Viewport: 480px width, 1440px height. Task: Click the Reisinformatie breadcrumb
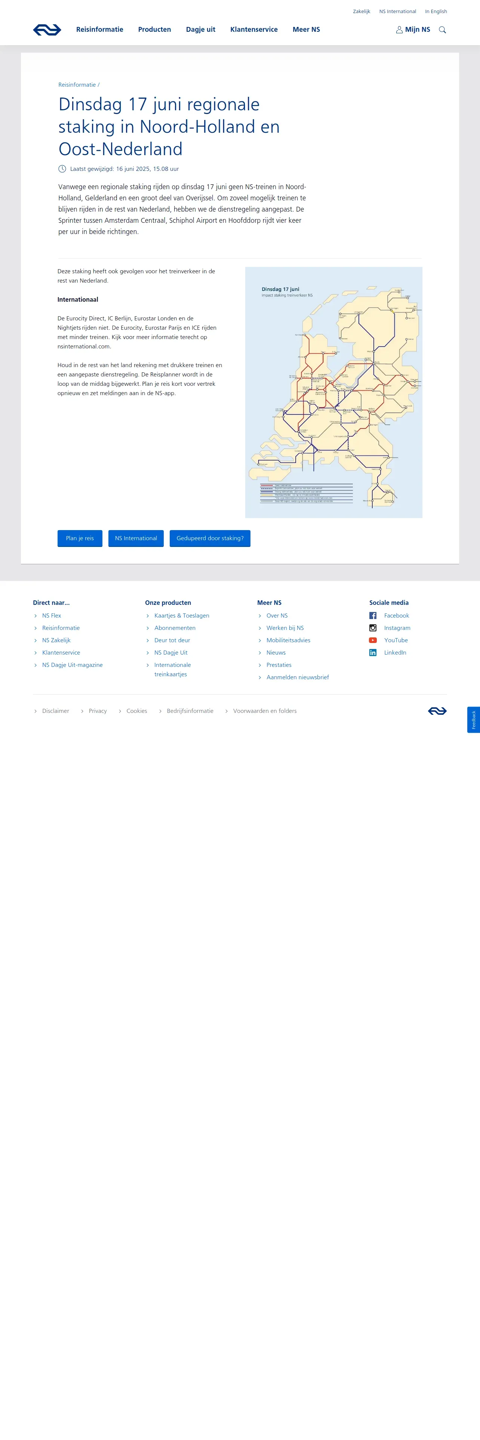point(77,85)
